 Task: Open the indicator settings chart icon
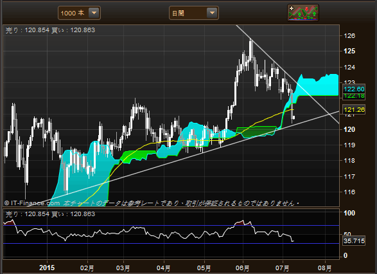coord(303,13)
